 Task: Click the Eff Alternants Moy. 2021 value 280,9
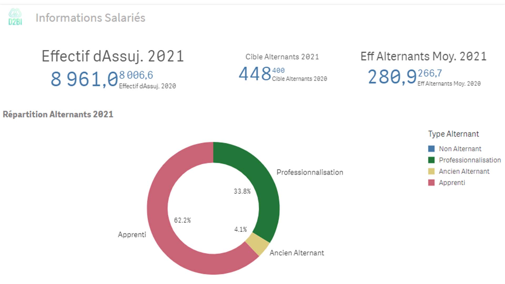392,77
